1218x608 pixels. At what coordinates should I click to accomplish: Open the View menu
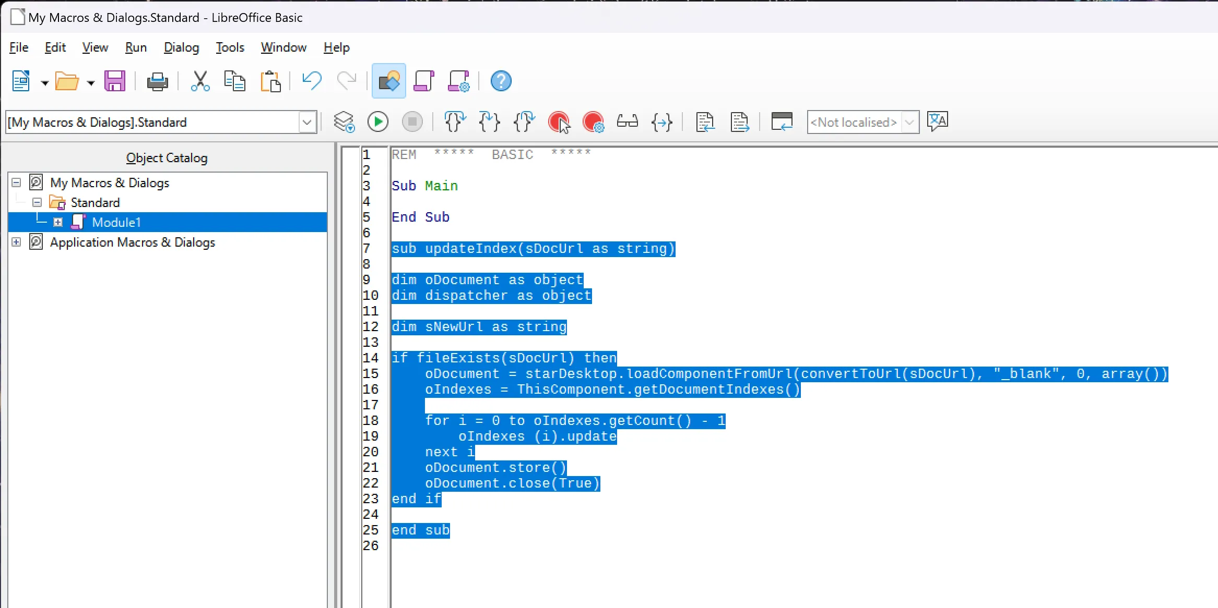click(95, 47)
